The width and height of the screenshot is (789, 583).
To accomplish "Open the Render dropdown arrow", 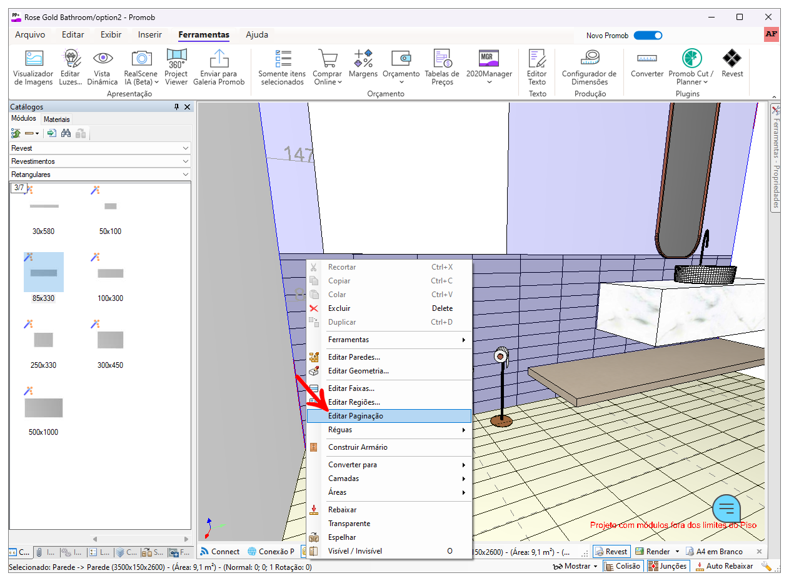I will pos(677,552).
